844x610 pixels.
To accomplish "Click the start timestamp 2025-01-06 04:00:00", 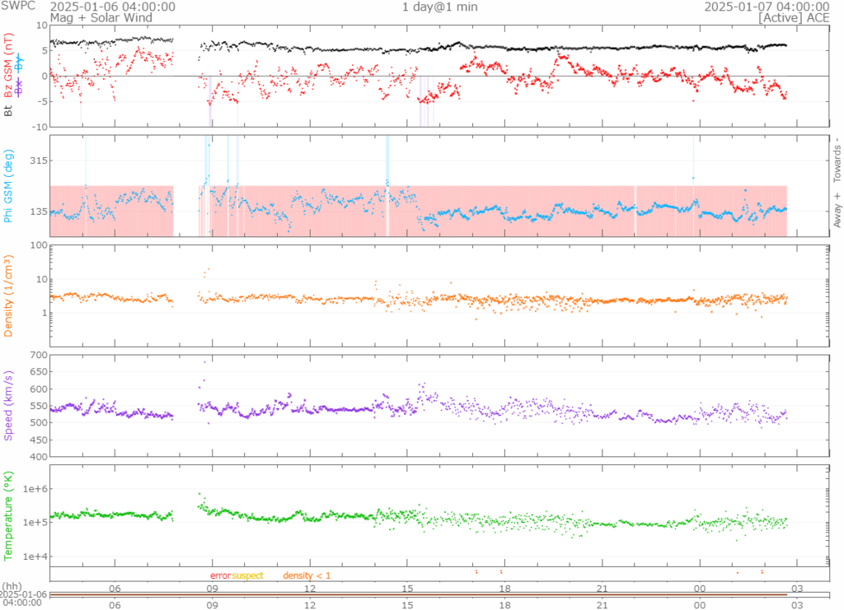I will point(113,7).
